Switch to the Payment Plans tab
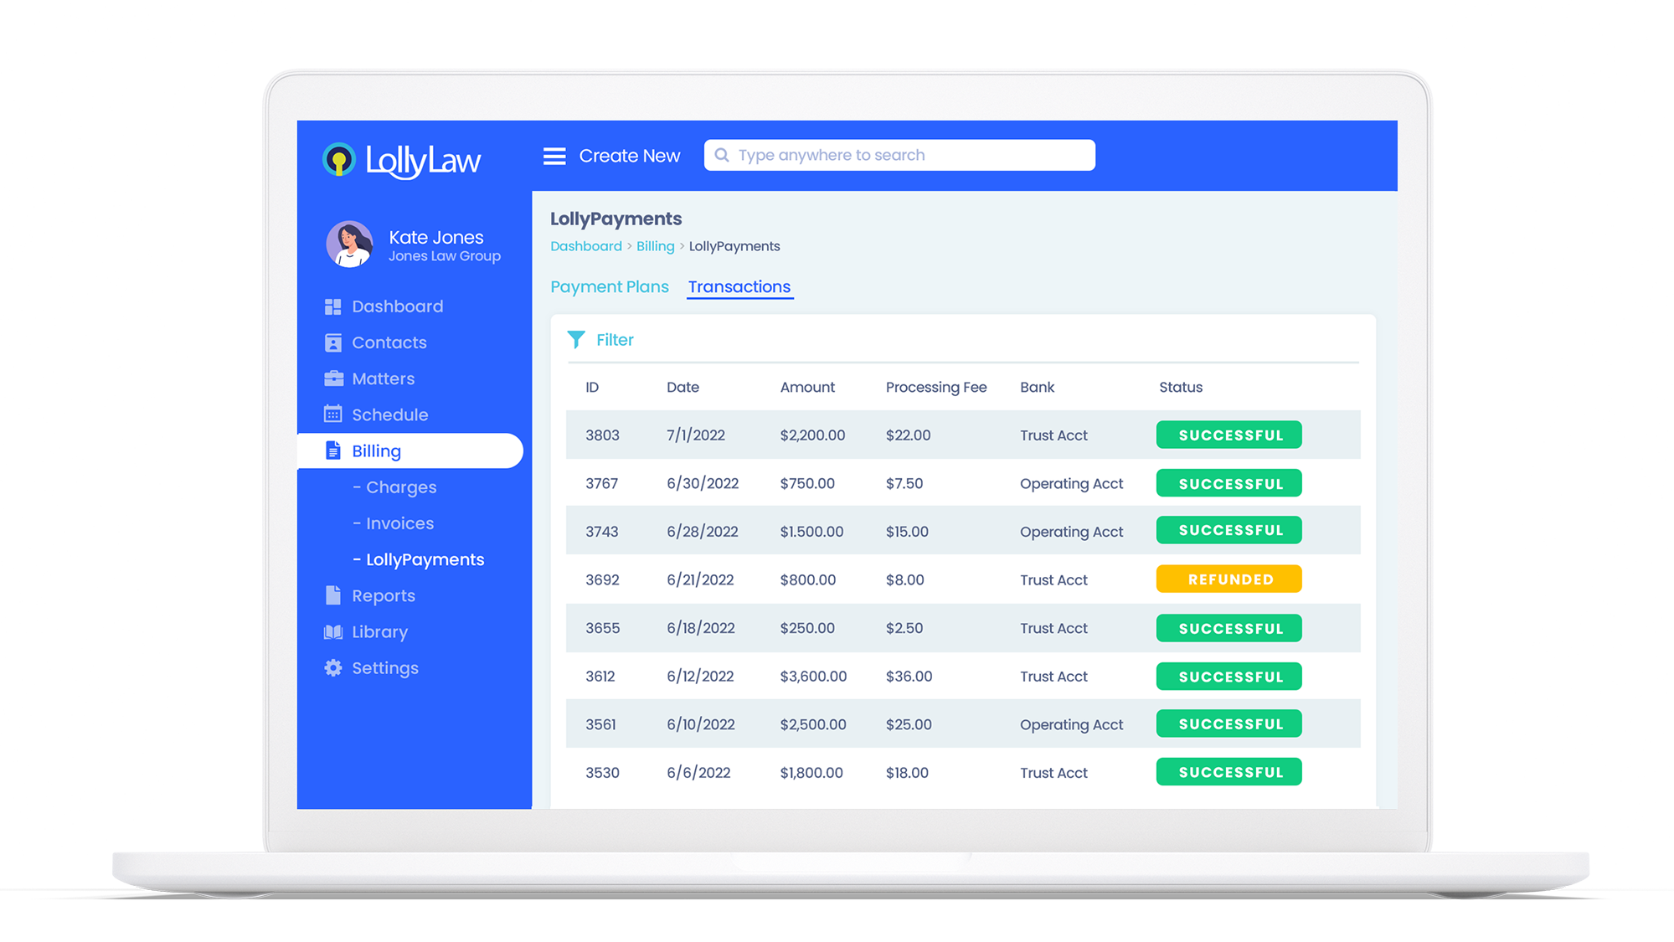The height and width of the screenshot is (942, 1674). click(x=610, y=286)
